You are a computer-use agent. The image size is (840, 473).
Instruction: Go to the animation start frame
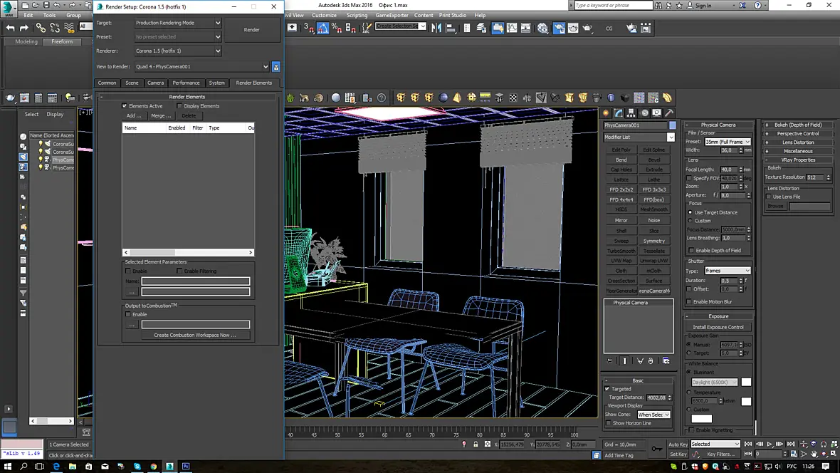point(748,444)
